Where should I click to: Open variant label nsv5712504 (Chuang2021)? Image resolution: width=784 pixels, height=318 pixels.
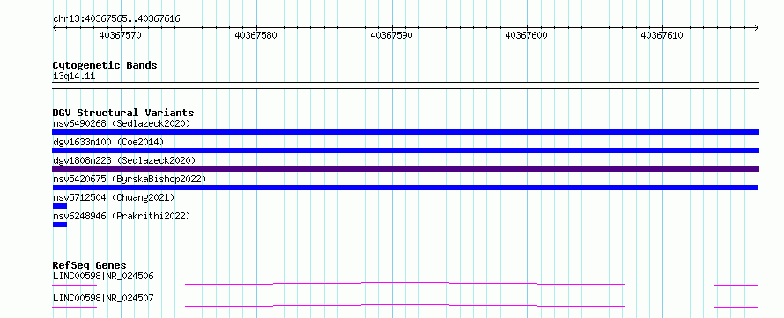click(114, 197)
